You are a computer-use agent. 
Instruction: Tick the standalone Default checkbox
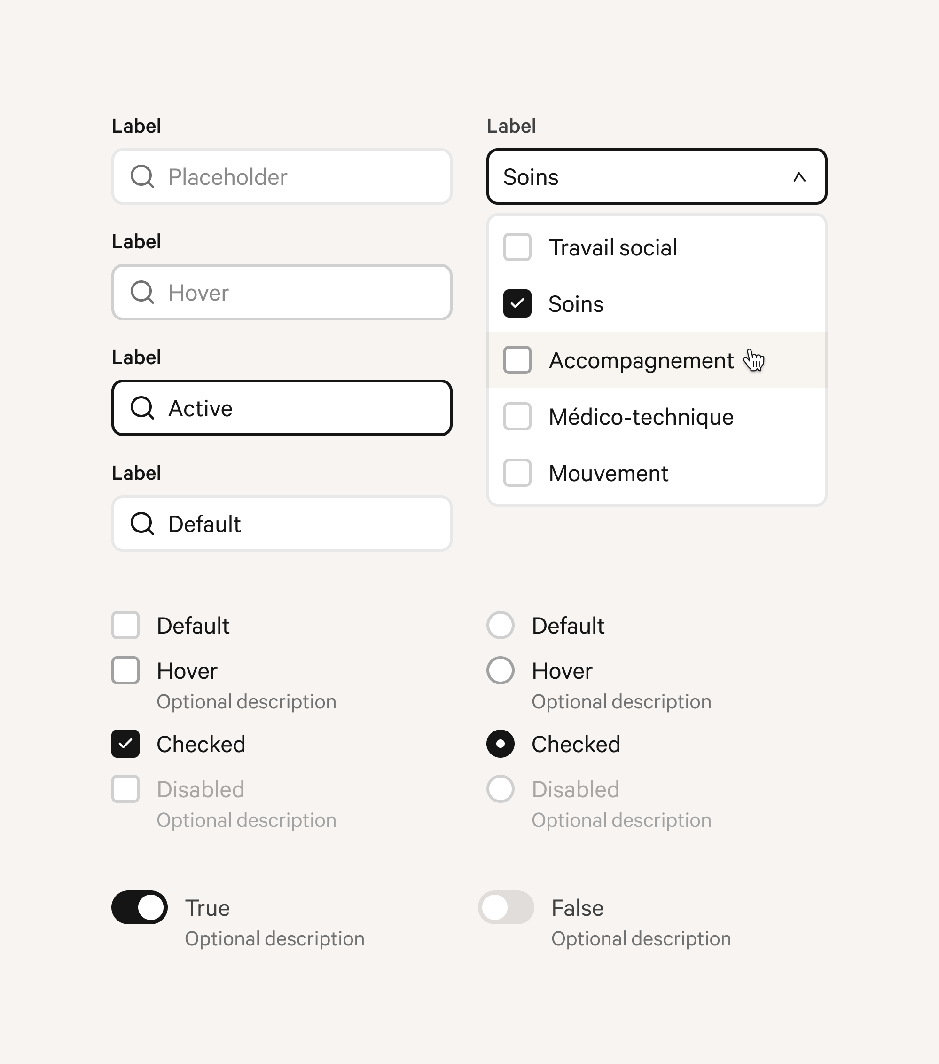(125, 625)
